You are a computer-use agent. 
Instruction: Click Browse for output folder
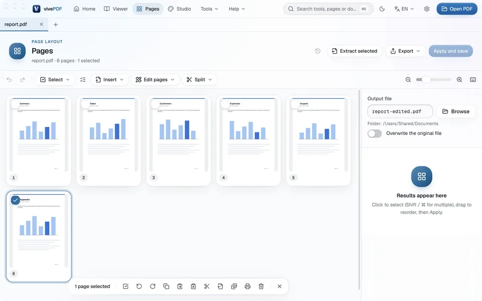[455, 111]
